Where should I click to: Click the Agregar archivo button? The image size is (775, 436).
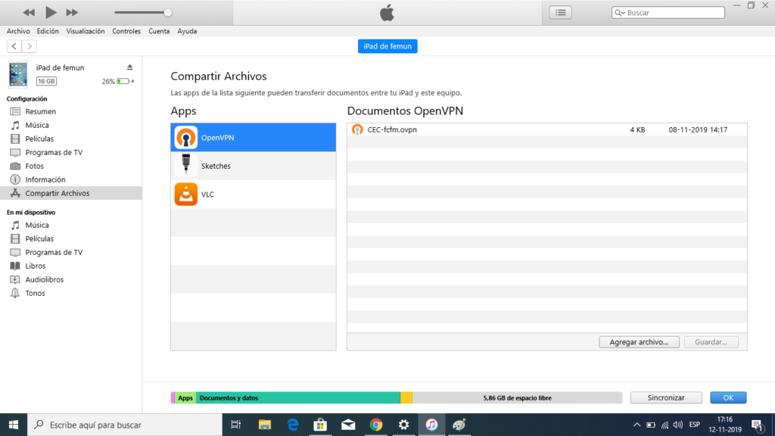click(639, 342)
